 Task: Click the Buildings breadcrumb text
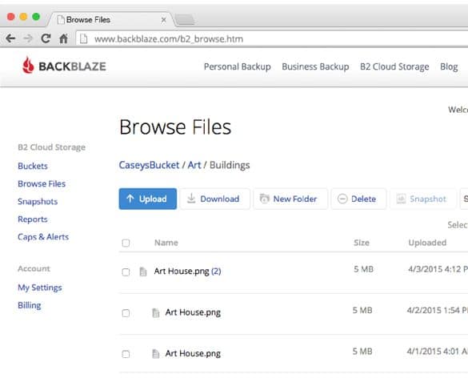coord(230,165)
